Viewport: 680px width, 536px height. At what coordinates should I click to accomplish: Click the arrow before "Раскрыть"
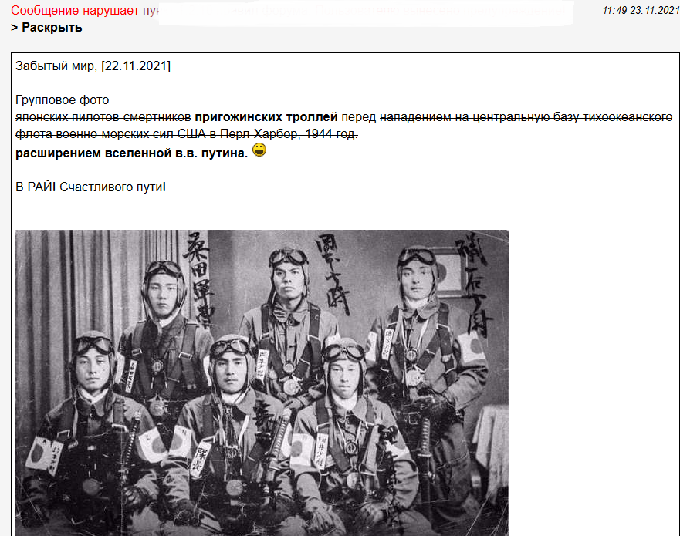(x=15, y=28)
